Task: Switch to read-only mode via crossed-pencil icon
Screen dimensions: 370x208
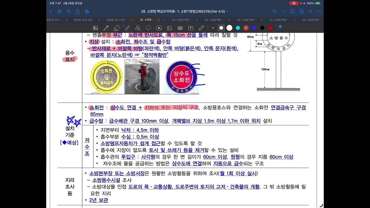Action: [x=310, y=12]
